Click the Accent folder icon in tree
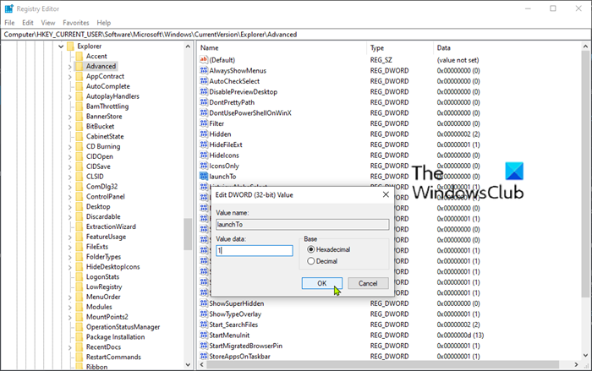Viewport: 592px width, 371px height. click(x=79, y=57)
